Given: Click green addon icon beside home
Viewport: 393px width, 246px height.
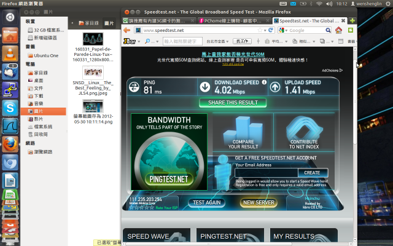Looking at the screenshot, I should (x=351, y=30).
